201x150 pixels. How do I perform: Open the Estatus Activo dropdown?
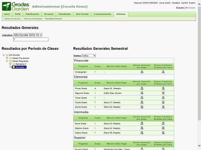[89, 56]
